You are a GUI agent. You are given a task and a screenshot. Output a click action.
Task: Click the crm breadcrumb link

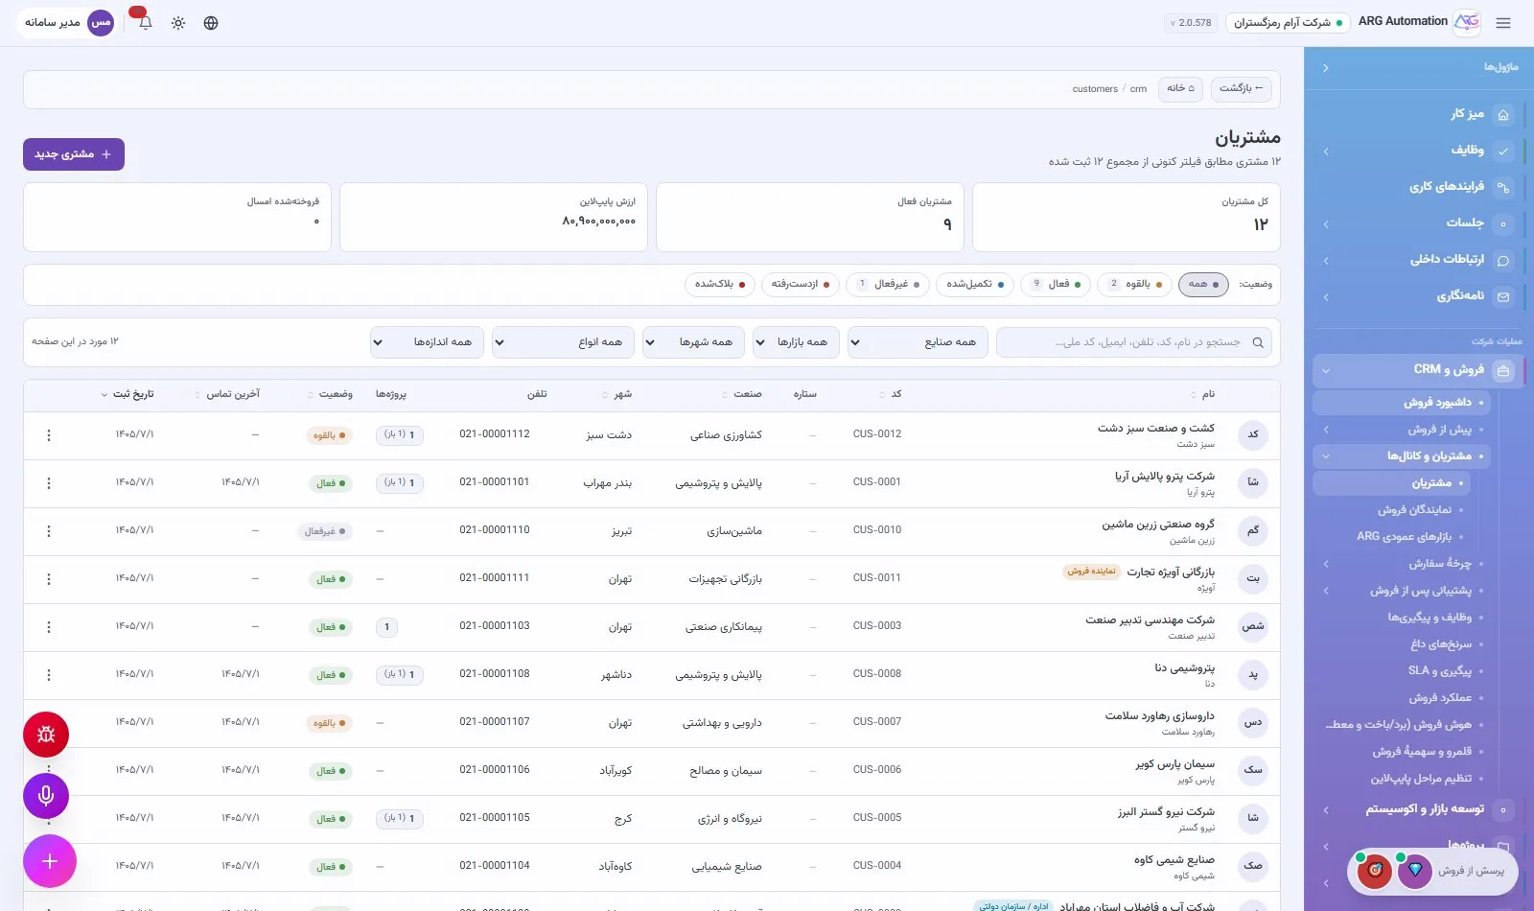pos(1138,89)
